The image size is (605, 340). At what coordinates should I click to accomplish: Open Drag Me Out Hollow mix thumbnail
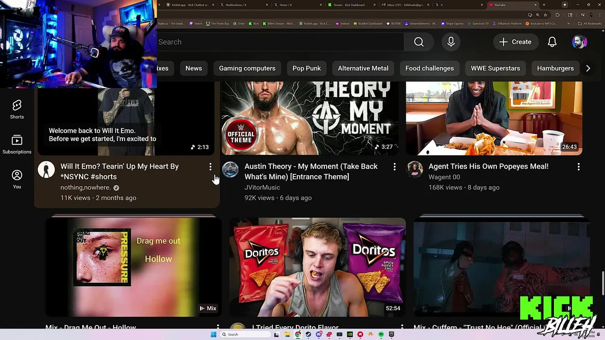click(x=133, y=267)
